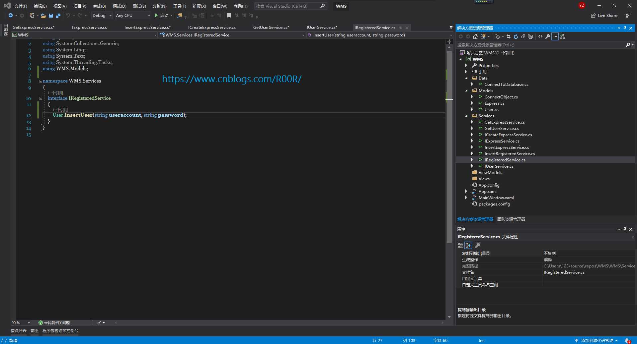637x344 pixels.
Task: Open the 90 % zoom dropdown
Action: pos(21,322)
